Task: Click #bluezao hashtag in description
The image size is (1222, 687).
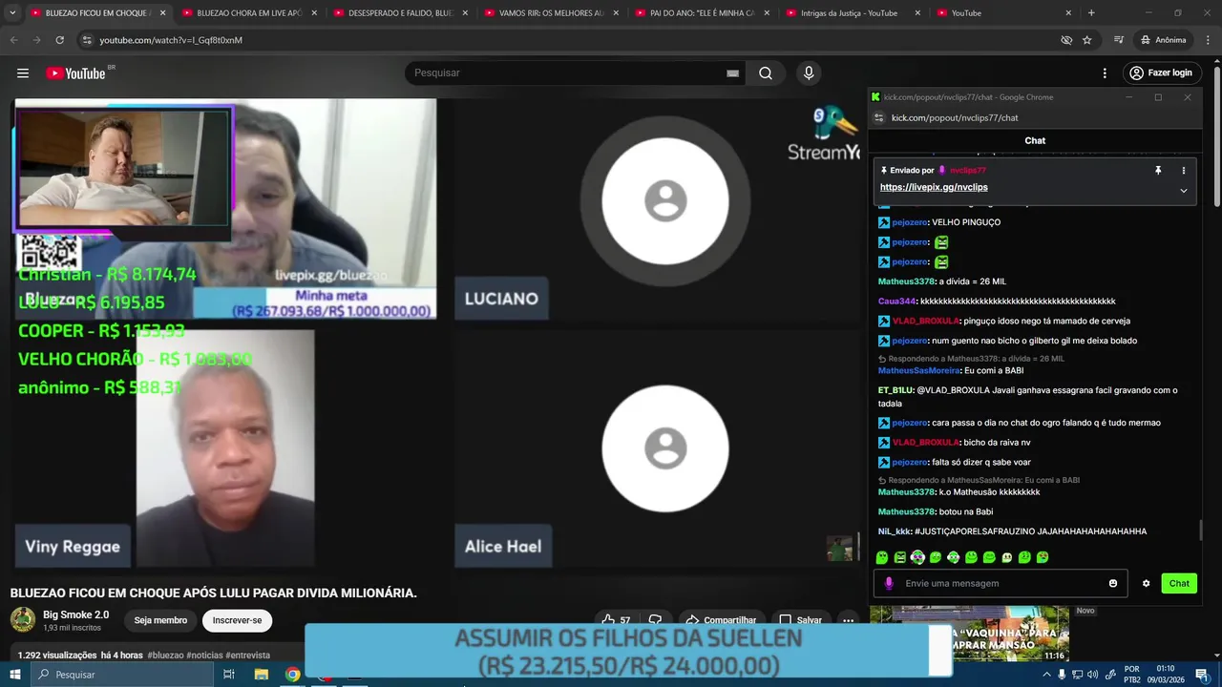Action: click(x=165, y=656)
